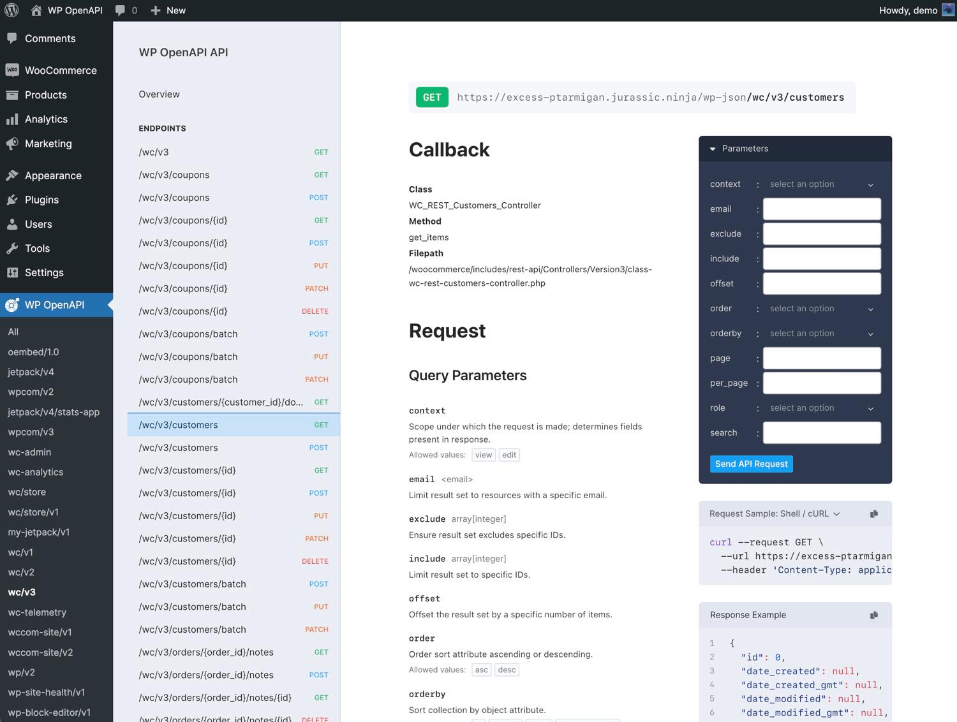Click the search parameter input field
This screenshot has height=722, width=957.
822,433
